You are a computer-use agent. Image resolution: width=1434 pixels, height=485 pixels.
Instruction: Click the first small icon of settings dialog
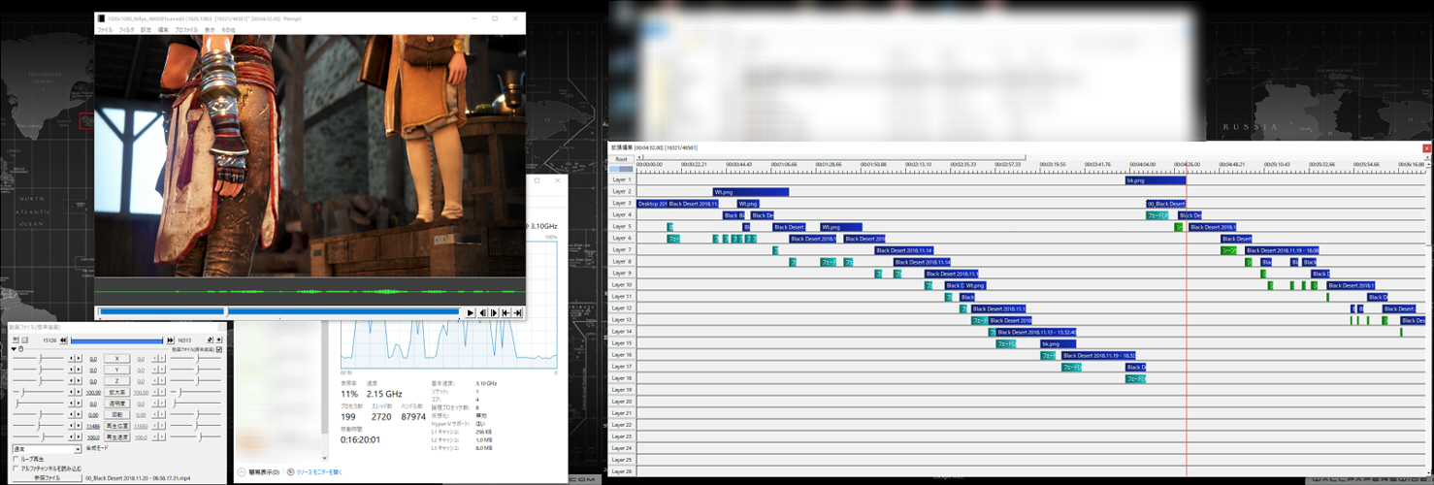pos(16,340)
